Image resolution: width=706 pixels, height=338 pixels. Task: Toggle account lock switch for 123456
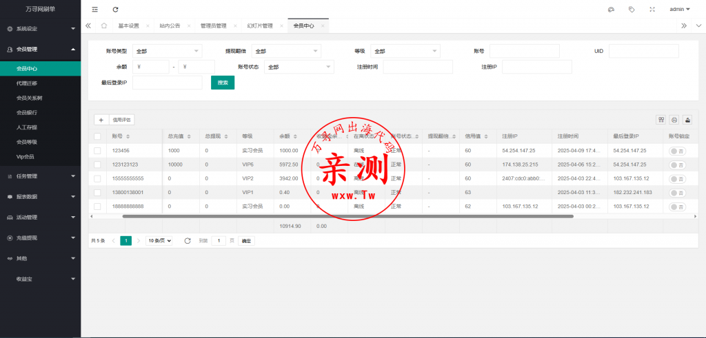tap(678, 151)
